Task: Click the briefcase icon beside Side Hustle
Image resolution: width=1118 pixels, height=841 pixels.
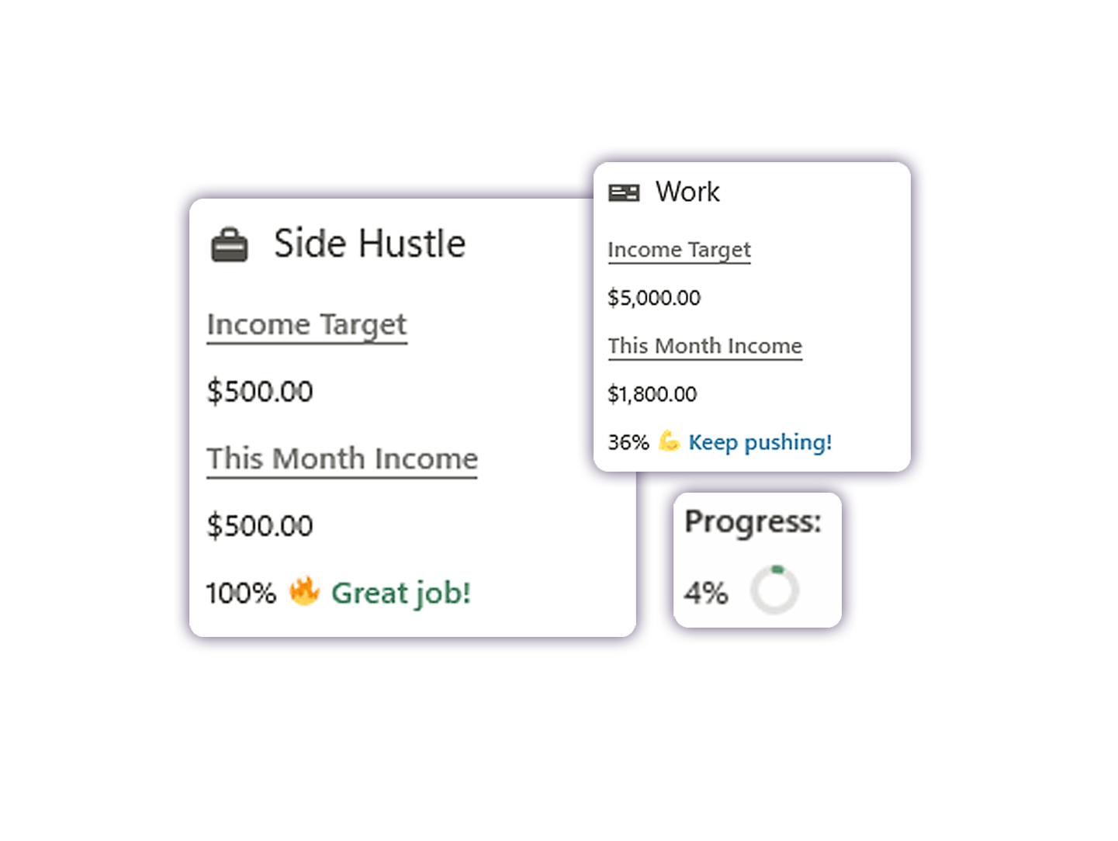Action: pyautogui.click(x=230, y=245)
